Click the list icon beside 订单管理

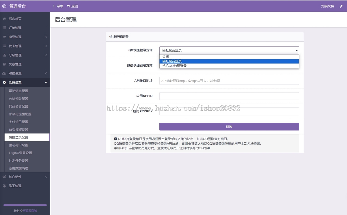pyautogui.click(x=4, y=28)
